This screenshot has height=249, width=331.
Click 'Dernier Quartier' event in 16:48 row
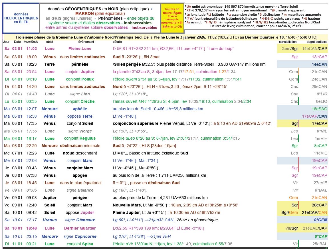80,228
